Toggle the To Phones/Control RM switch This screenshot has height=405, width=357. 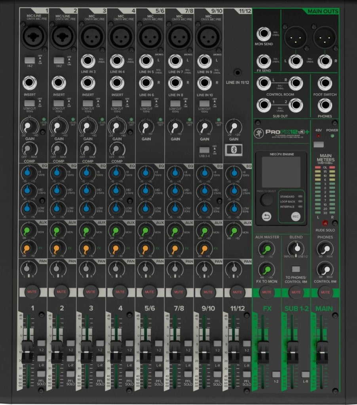pyautogui.click(x=296, y=269)
